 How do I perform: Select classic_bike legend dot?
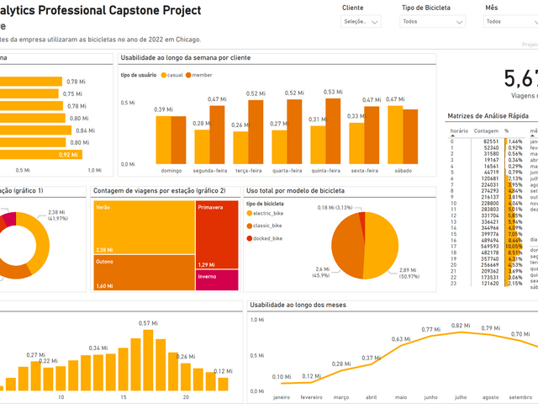pos(250,226)
